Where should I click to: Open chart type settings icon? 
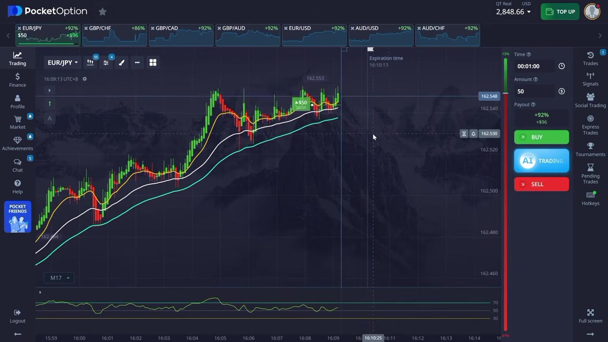click(90, 62)
